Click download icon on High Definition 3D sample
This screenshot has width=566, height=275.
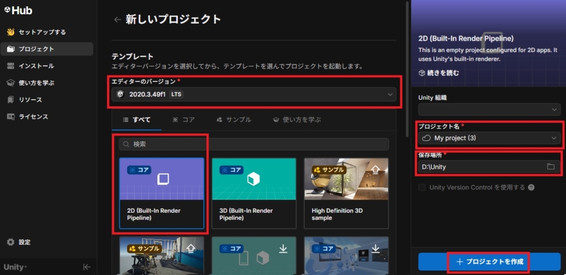[375, 169]
